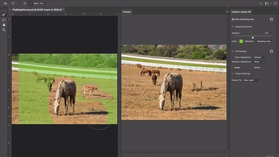Toggle the Show Sampling Area checkbox
Image resolution: width=279 pixels, height=157 pixels.
click(x=233, y=19)
